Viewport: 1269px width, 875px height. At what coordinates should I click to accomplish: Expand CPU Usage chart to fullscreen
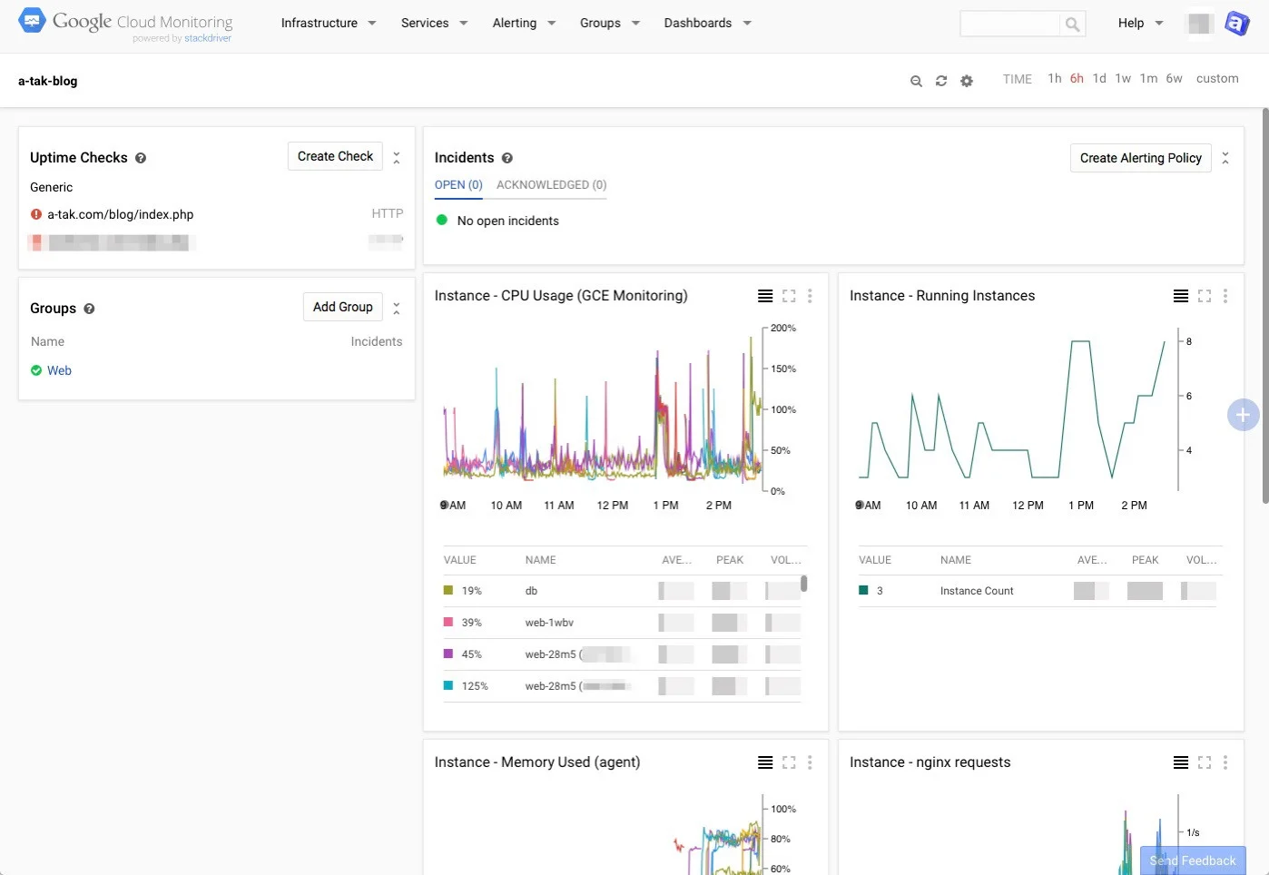pyautogui.click(x=789, y=296)
